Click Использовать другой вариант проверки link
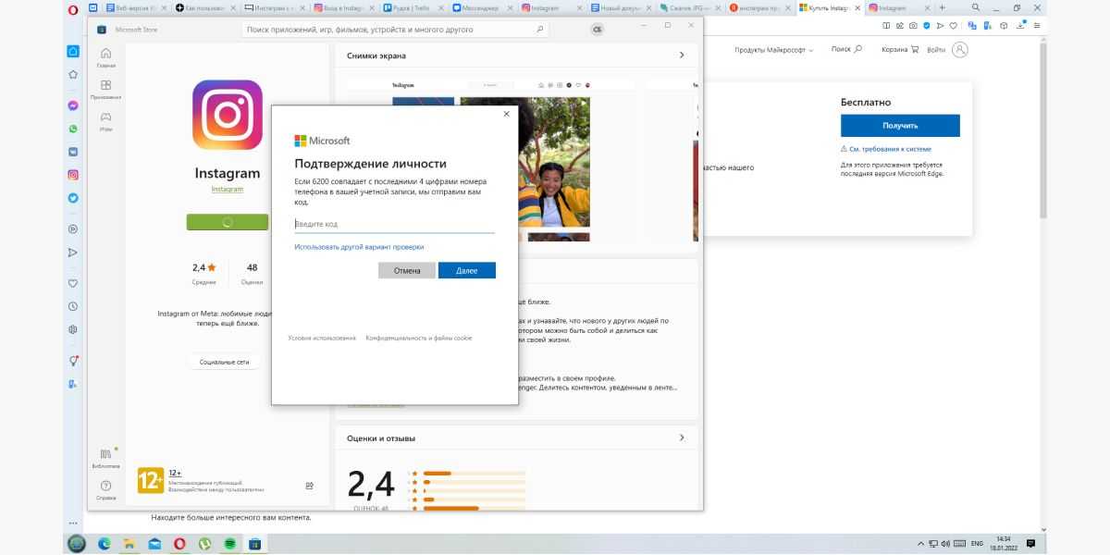Screen dimensions: 1110x555 pyautogui.click(x=359, y=247)
